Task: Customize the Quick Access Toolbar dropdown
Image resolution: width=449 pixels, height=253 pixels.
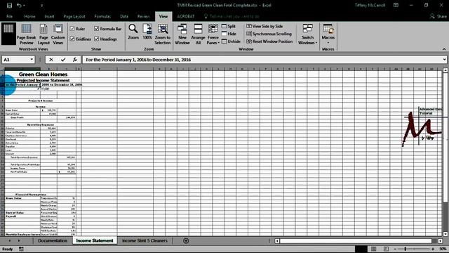Action: (42, 5)
